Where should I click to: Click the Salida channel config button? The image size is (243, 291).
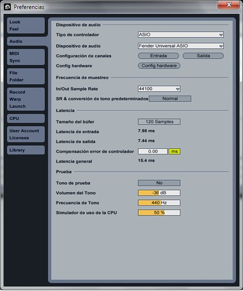[x=203, y=56]
